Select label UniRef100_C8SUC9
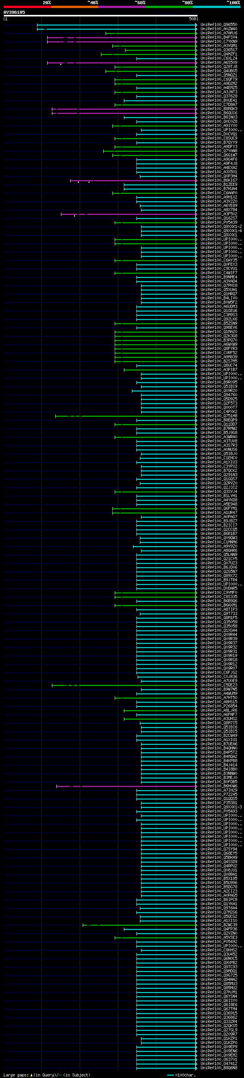244x1078 pixels. (218, 138)
